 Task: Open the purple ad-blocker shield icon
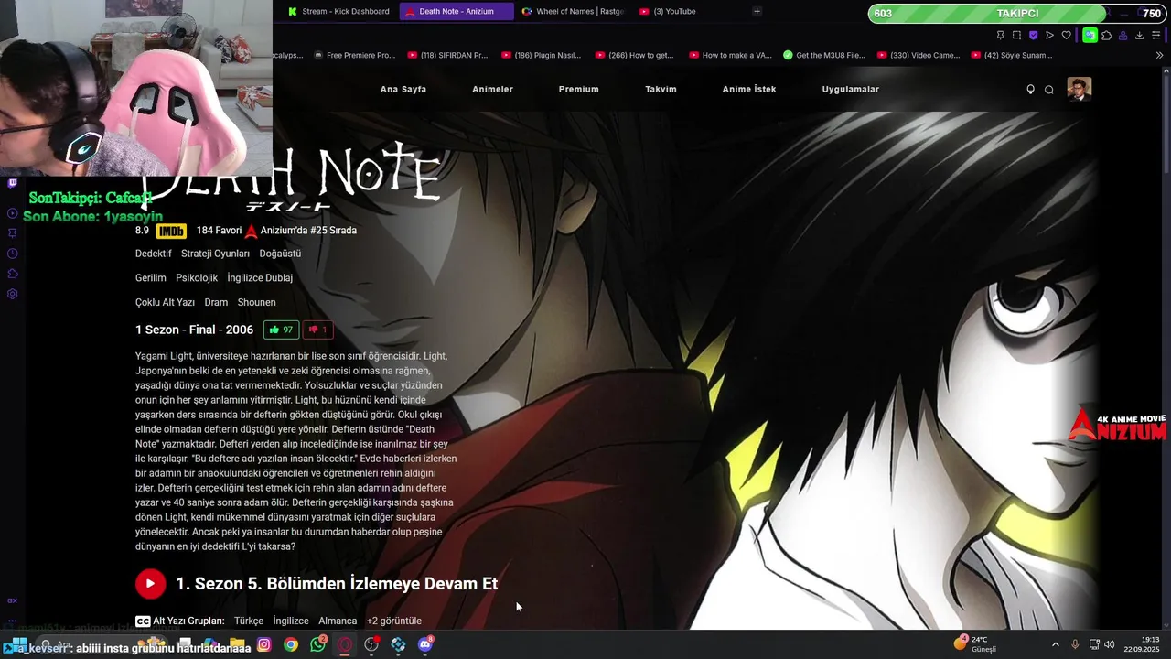click(x=1033, y=35)
